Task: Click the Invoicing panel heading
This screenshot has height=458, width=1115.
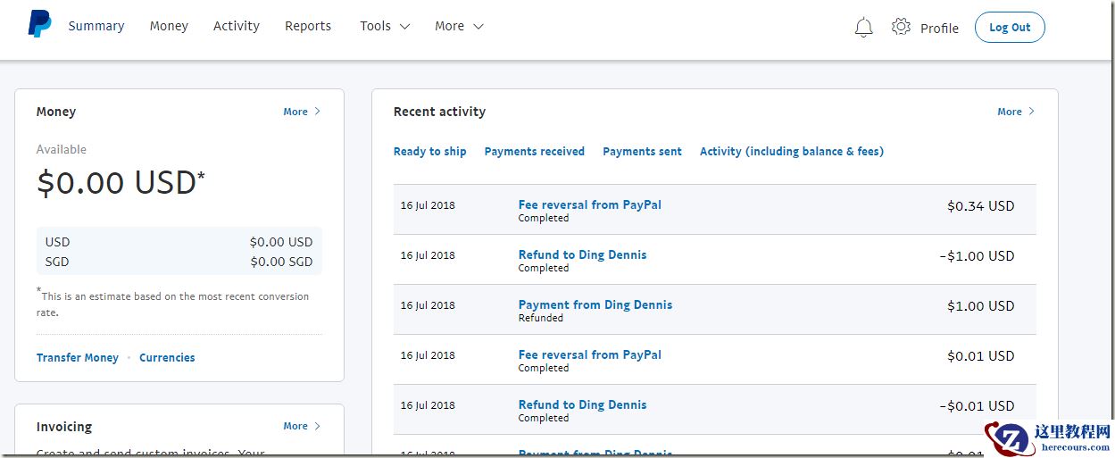Action: pyautogui.click(x=64, y=427)
